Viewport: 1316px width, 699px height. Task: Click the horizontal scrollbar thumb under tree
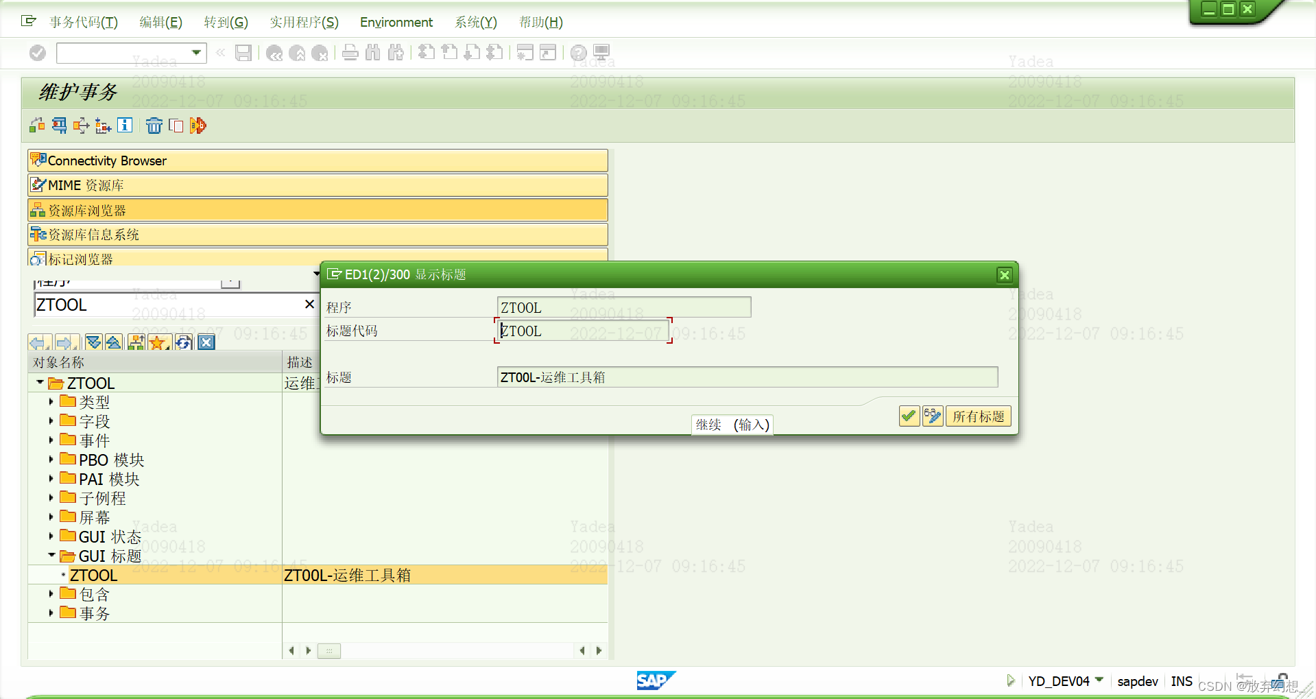click(329, 650)
